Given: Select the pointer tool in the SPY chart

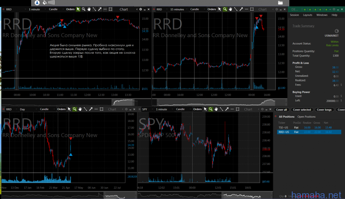Looking at the screenshot, I should pos(205,109).
